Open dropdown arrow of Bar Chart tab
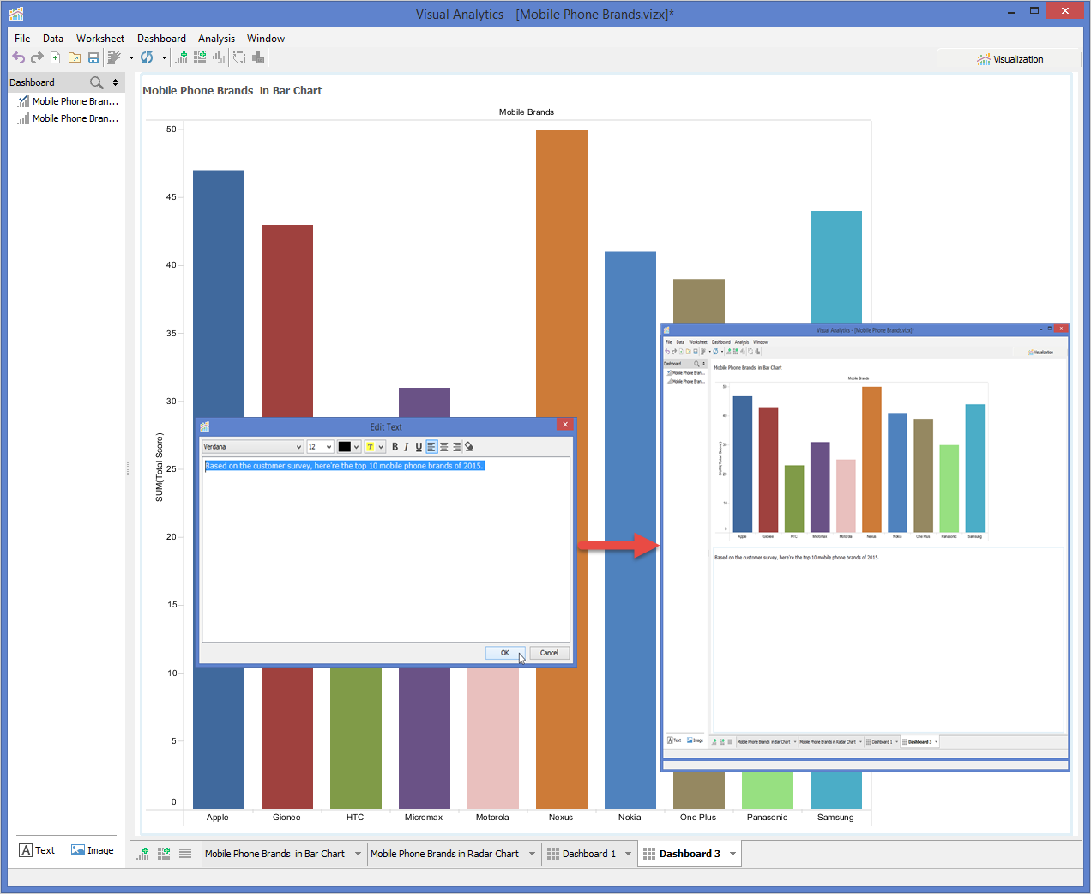This screenshot has width=1091, height=894. coord(358,854)
